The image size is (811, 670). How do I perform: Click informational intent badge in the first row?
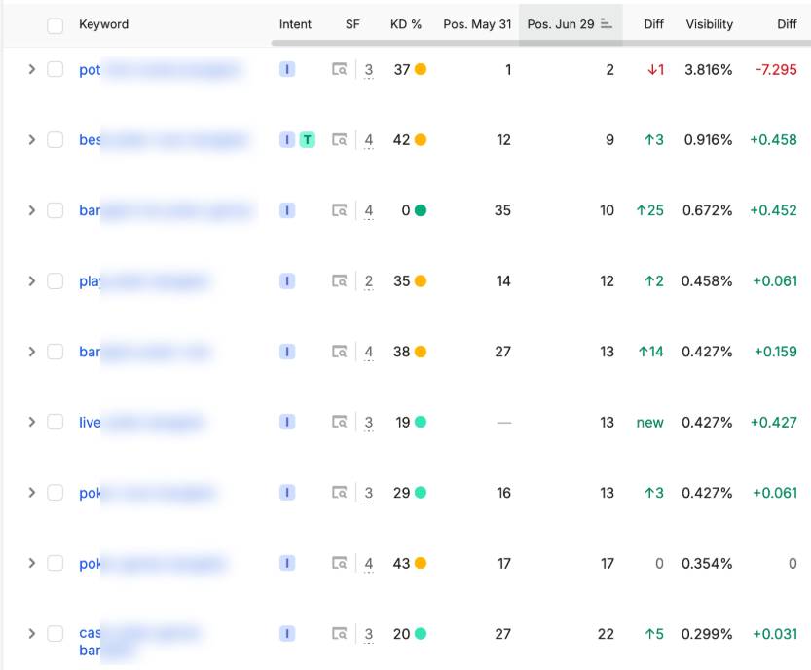(x=287, y=69)
